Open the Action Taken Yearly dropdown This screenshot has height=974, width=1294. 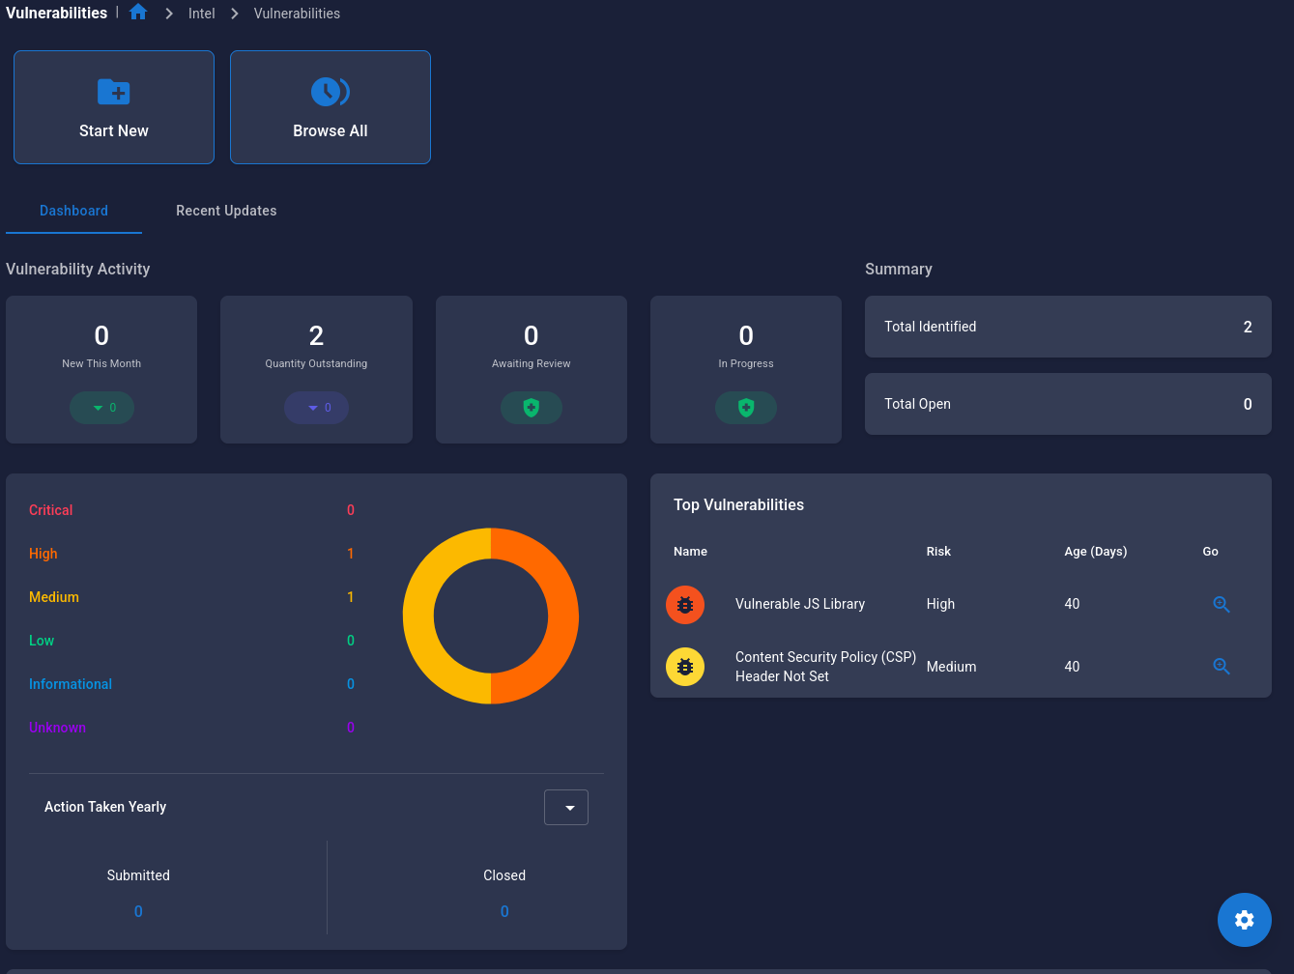[x=566, y=807]
